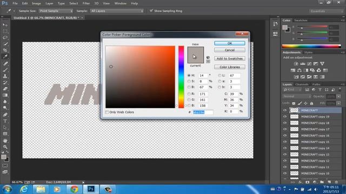Viewport: 346px width, 194px height.
Task: Select the Zoom tool
Action: [5, 147]
